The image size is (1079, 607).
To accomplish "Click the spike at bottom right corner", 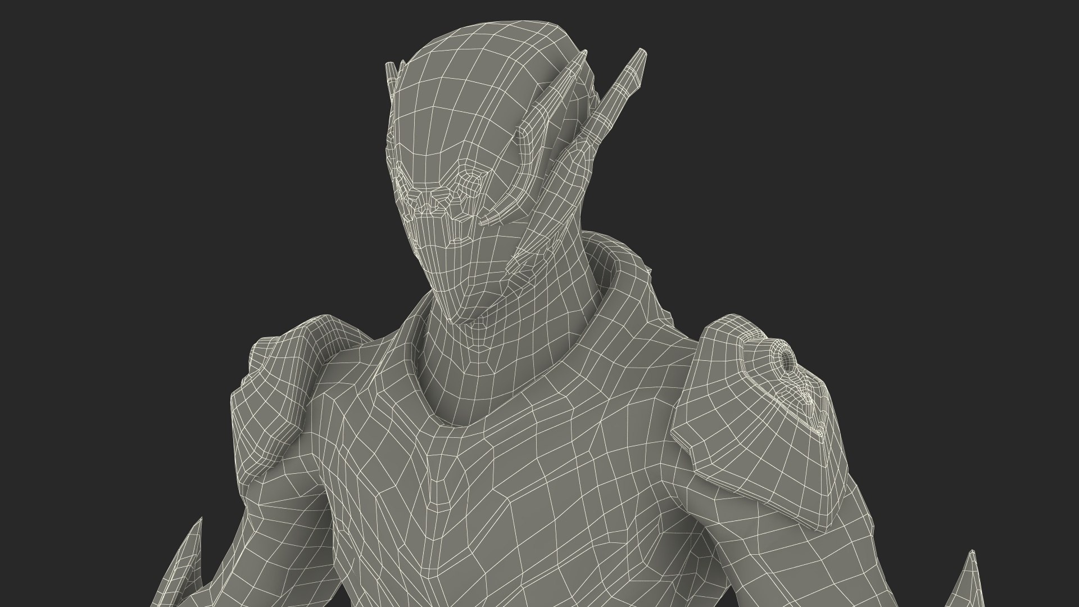I will [x=969, y=579].
